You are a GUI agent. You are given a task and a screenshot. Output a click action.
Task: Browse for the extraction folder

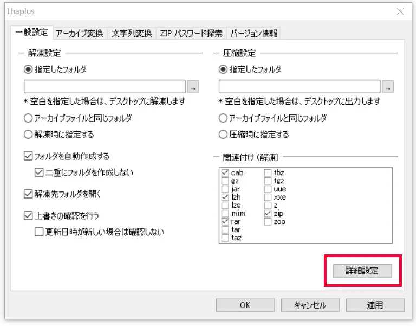click(x=193, y=87)
